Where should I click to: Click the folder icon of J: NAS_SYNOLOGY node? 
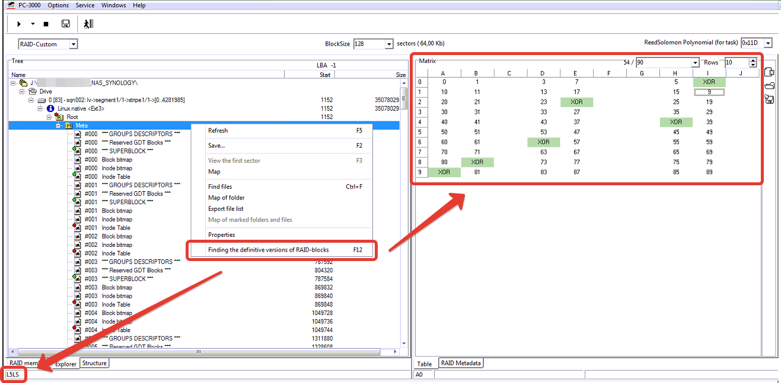click(23, 83)
